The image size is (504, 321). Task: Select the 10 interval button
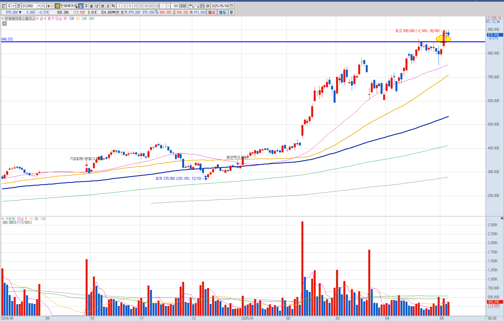[135, 6]
